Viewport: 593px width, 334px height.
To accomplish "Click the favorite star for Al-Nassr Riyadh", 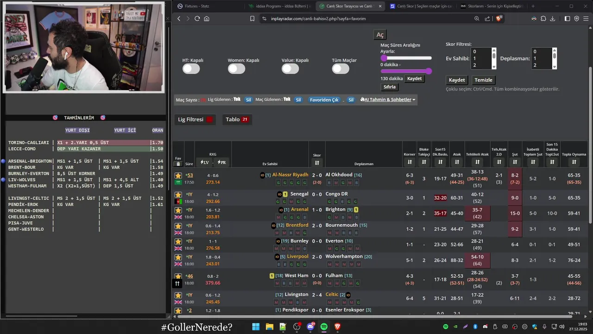I will pyautogui.click(x=178, y=175).
